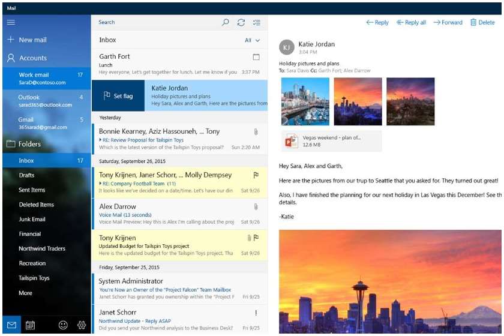Click Reply all button

pos(411,22)
